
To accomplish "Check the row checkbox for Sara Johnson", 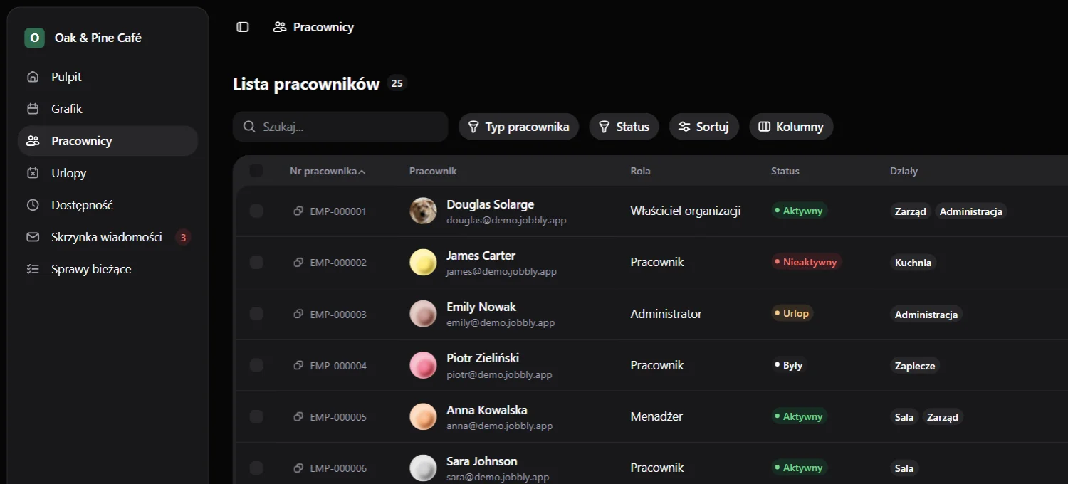I will tap(256, 468).
